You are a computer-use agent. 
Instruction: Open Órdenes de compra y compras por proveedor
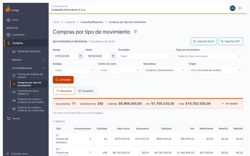point(28,100)
